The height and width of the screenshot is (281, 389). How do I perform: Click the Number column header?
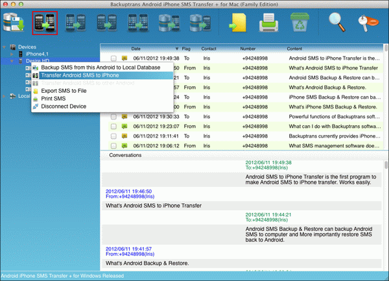point(248,49)
